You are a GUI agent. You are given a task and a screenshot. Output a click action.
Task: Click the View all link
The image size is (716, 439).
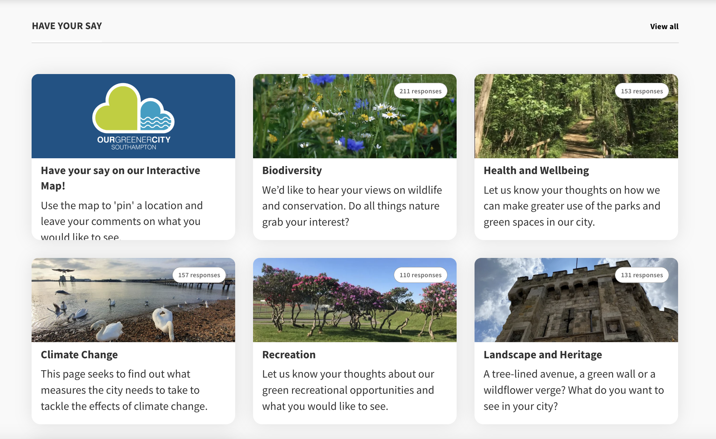tap(664, 26)
